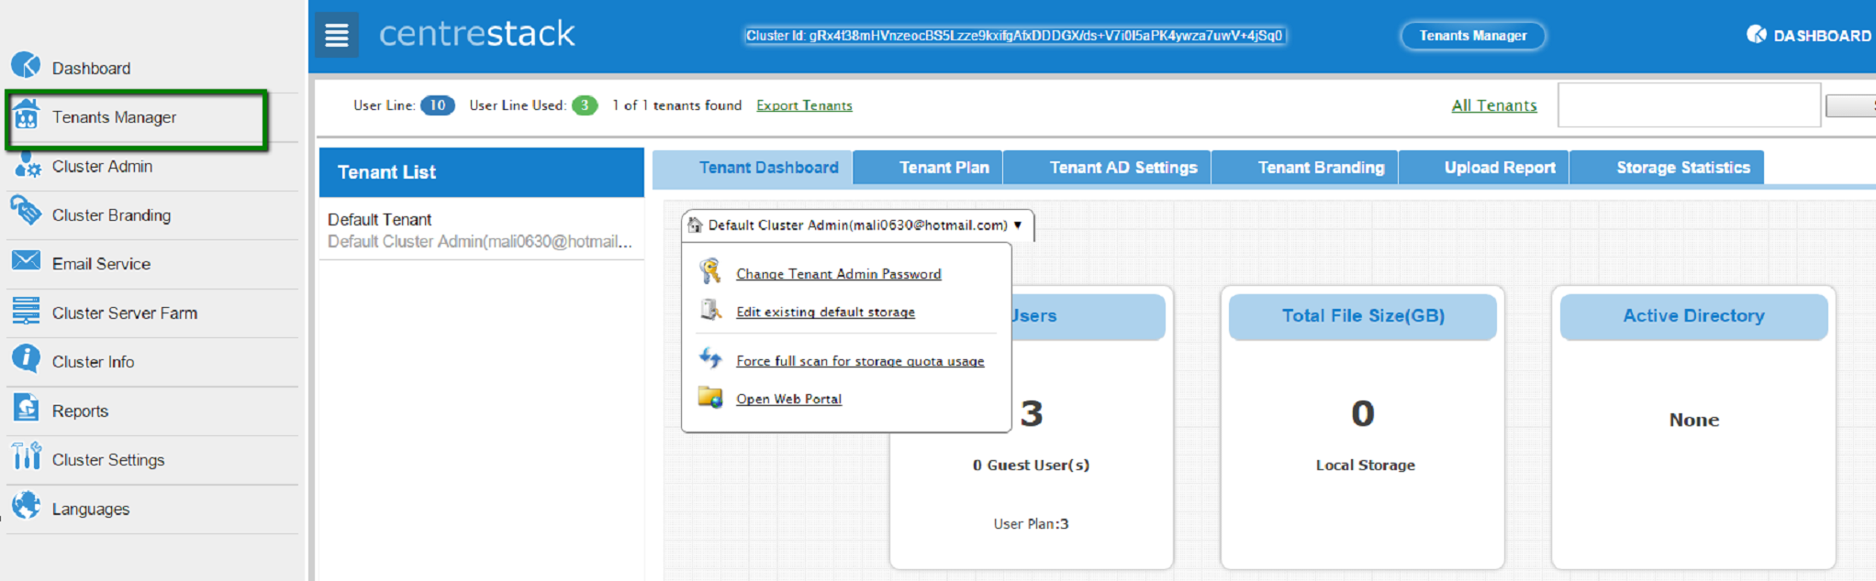Click the top-right DASHBOARD logo icon
Screen dimensions: 1876x581
(x=1756, y=35)
